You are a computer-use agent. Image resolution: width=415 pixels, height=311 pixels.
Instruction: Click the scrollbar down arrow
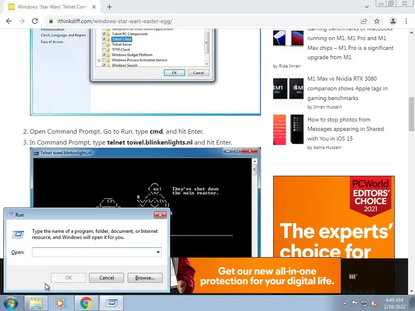coord(411,291)
